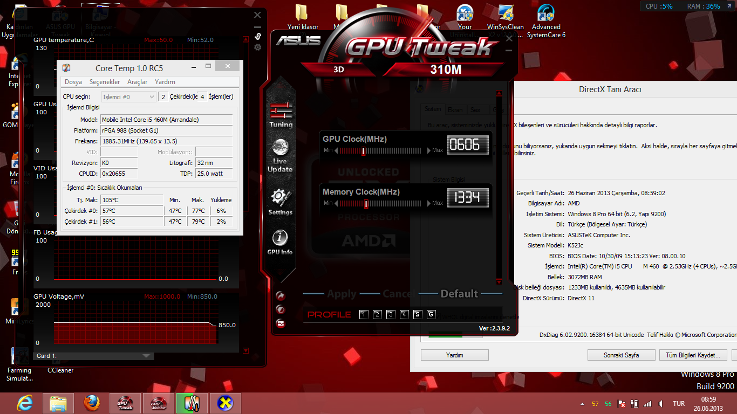This screenshot has height=414, width=737.
Task: Click the GPU monitor scroll up arrow
Action: (x=246, y=40)
